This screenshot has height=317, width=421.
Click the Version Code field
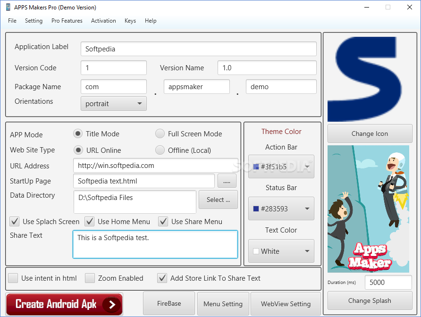[114, 67]
